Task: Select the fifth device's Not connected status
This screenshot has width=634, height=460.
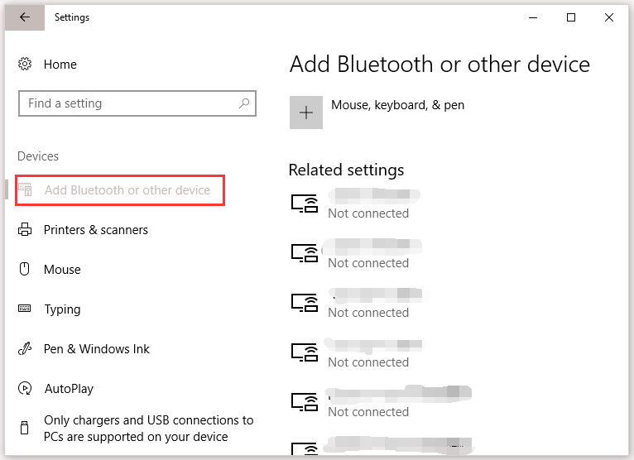Action: 368,412
